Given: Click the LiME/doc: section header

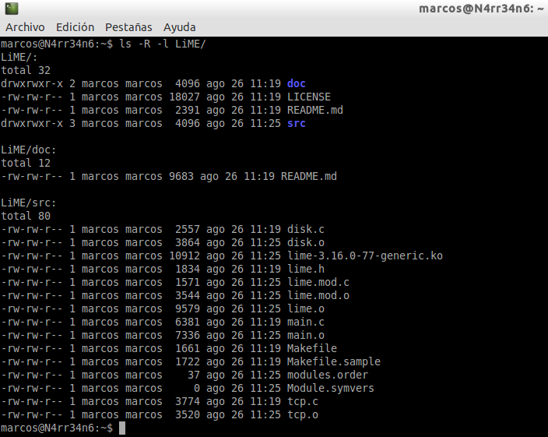Looking at the screenshot, I should pyautogui.click(x=29, y=150).
